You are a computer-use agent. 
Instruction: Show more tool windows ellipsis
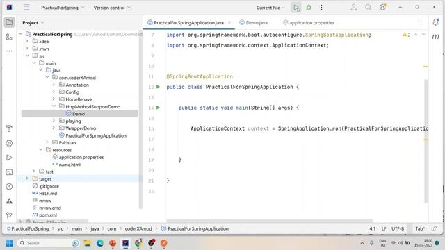click(x=9, y=51)
